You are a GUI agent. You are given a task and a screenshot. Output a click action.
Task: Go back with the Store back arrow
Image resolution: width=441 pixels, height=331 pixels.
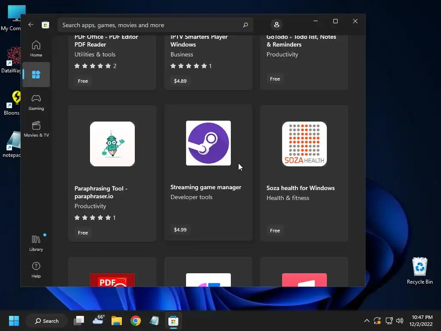[x=31, y=25]
